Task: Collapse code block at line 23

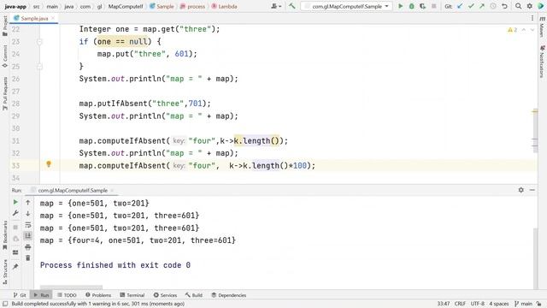Action: click(39, 42)
